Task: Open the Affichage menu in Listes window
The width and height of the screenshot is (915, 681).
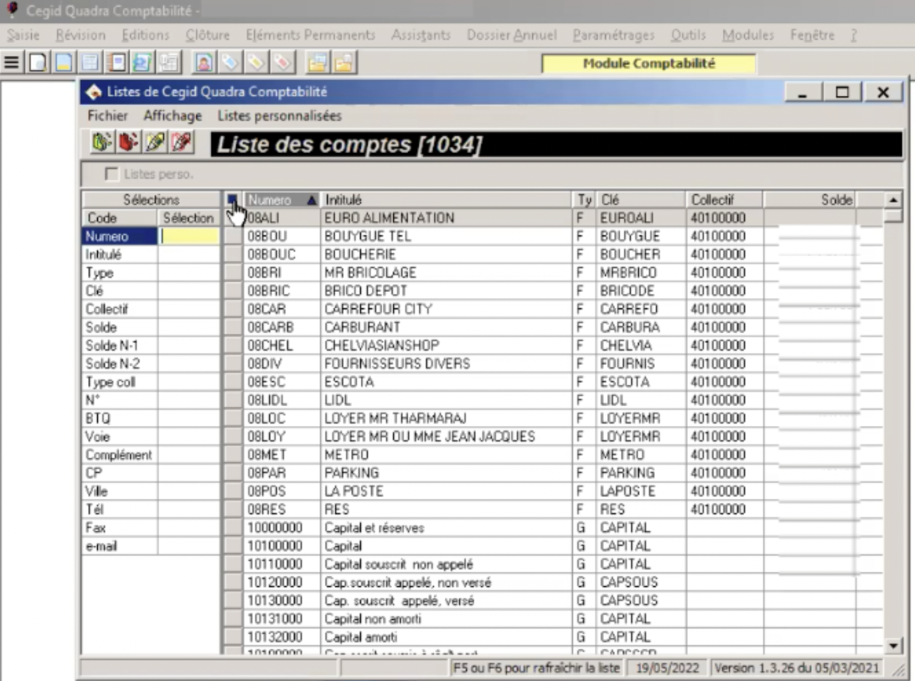Action: [x=173, y=115]
